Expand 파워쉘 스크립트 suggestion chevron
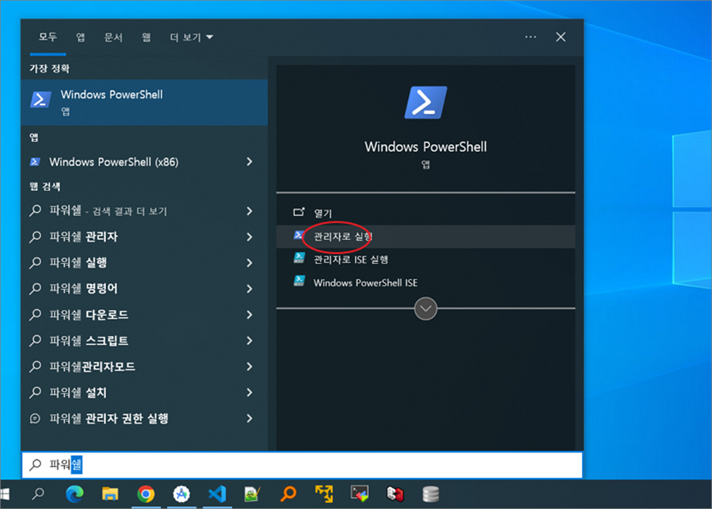 (250, 341)
